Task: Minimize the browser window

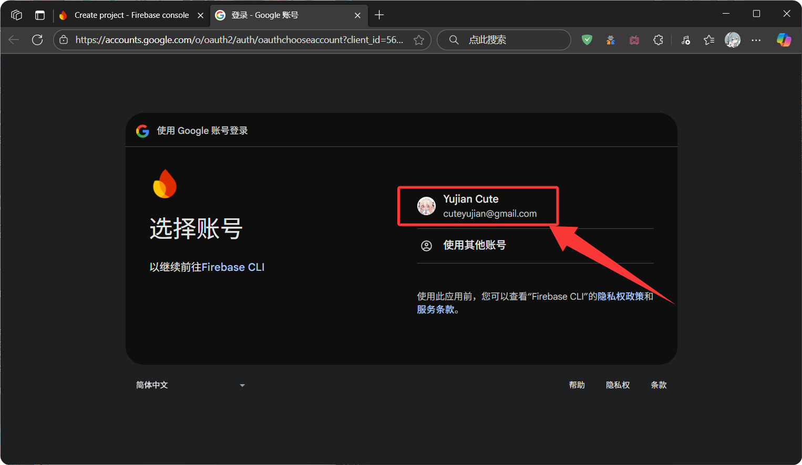Action: (x=726, y=14)
